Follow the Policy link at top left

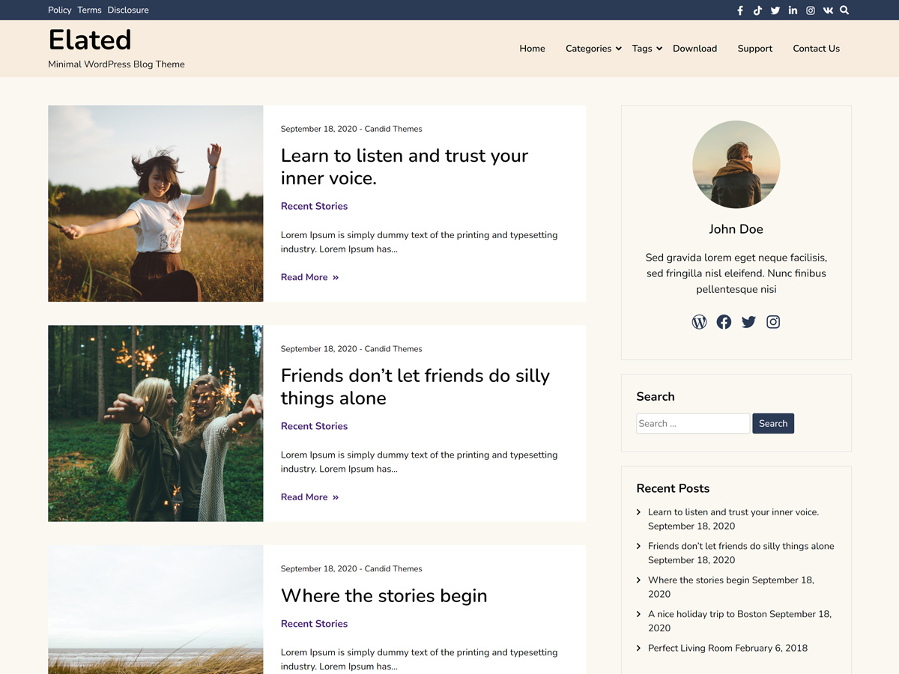tap(59, 10)
